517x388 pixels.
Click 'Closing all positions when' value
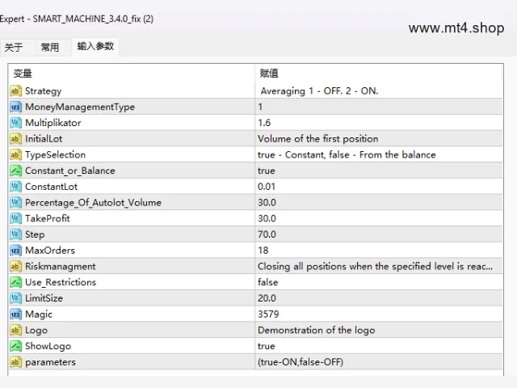[x=375, y=267]
